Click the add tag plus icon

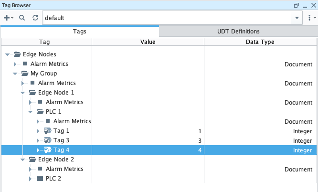coord(7,18)
